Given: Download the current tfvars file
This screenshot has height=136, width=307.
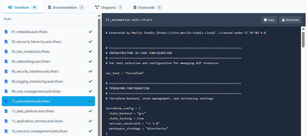Looking at the screenshot, I should pos(290,20).
